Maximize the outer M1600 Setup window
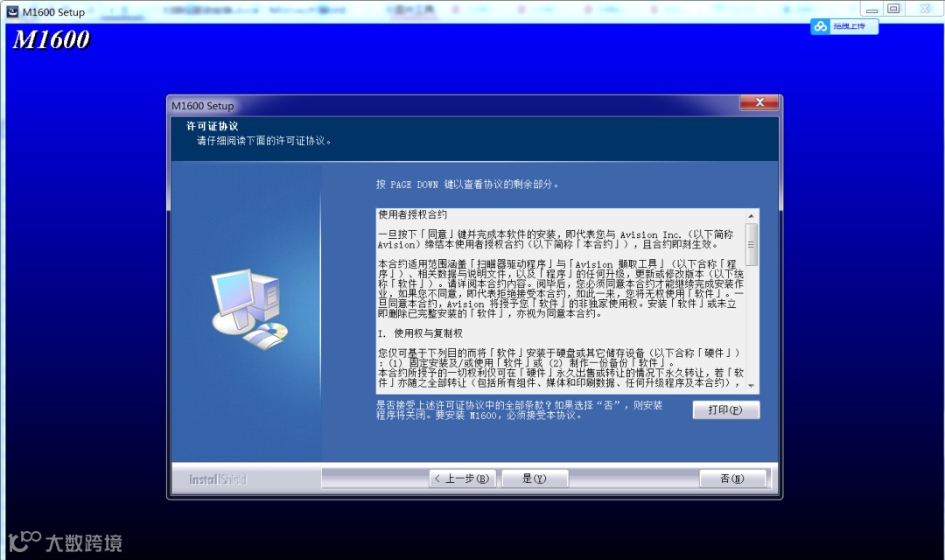945x560 pixels. 893,9
